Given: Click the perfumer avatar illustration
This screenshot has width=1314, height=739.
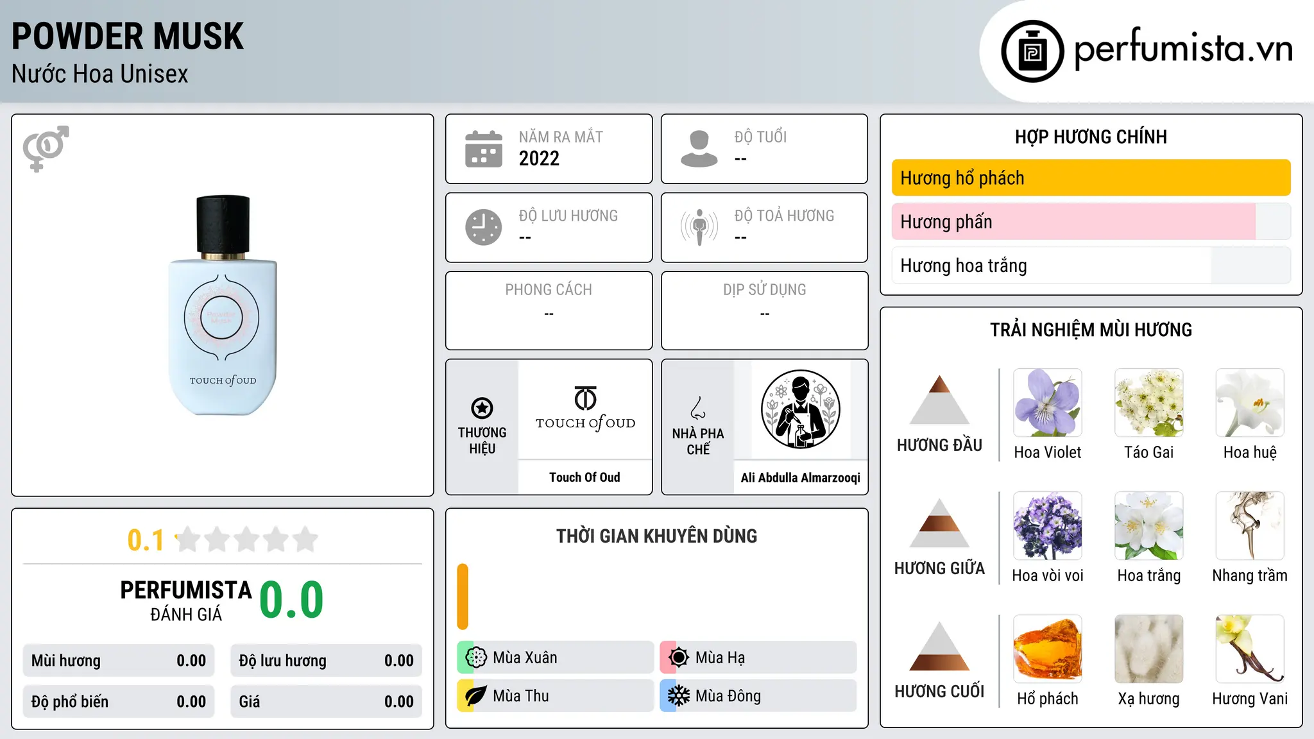Looking at the screenshot, I should (x=800, y=409).
